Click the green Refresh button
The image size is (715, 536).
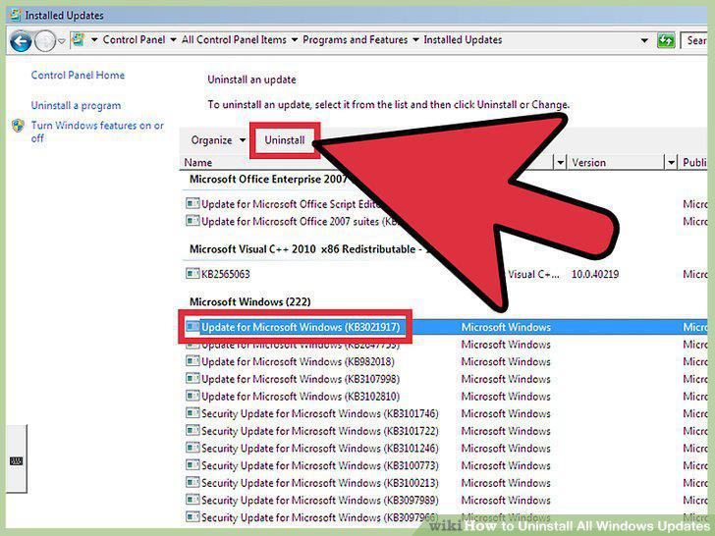click(666, 40)
